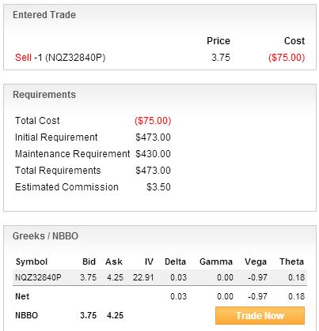Click the Trade Now button
This screenshot has width=319, height=331.
260,315
